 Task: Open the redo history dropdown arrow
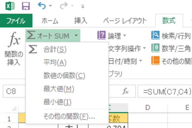pyautogui.click(x=72, y=6)
